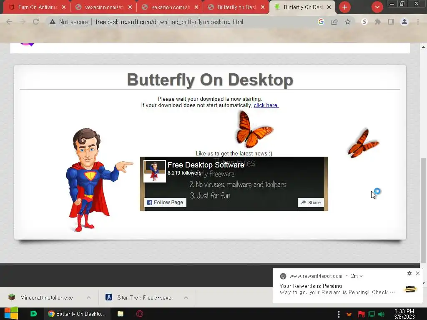Expand the notification time chevron
This screenshot has width=427, height=320.
tap(361, 276)
